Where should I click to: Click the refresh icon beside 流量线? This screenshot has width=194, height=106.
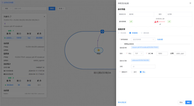pyautogui.click(x=10, y=17)
